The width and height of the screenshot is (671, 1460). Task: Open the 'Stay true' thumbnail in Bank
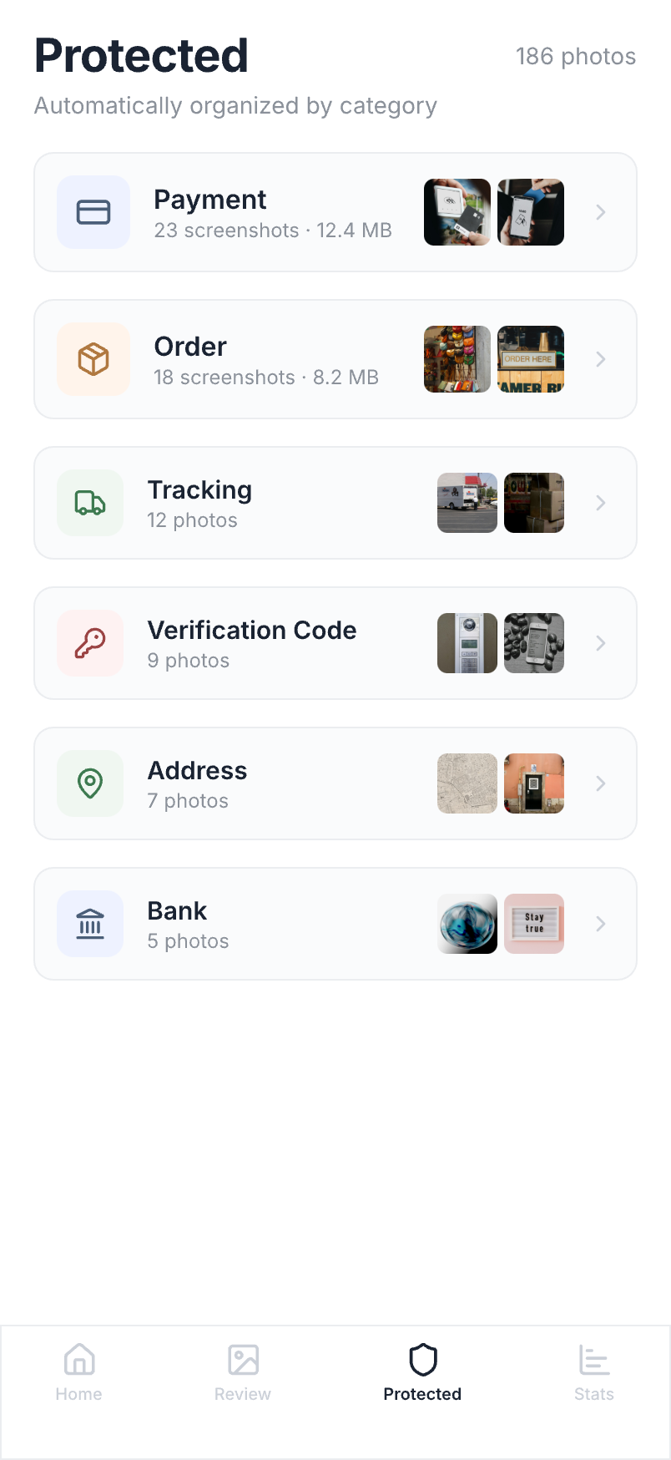point(534,924)
